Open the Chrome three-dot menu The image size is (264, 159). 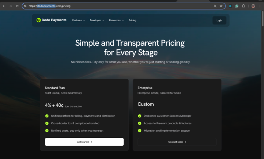point(260,6)
